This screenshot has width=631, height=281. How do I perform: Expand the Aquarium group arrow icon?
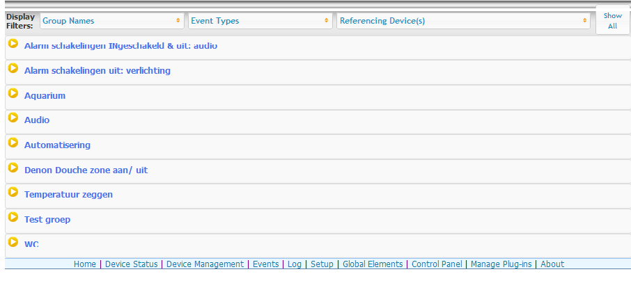pos(13,93)
